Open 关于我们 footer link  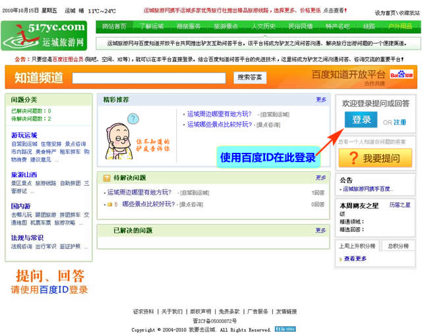pyautogui.click(x=172, y=312)
